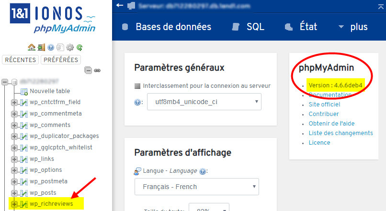Click the link chain icon in sidebar
This screenshot has width=386, height=211.
(x=97, y=71)
